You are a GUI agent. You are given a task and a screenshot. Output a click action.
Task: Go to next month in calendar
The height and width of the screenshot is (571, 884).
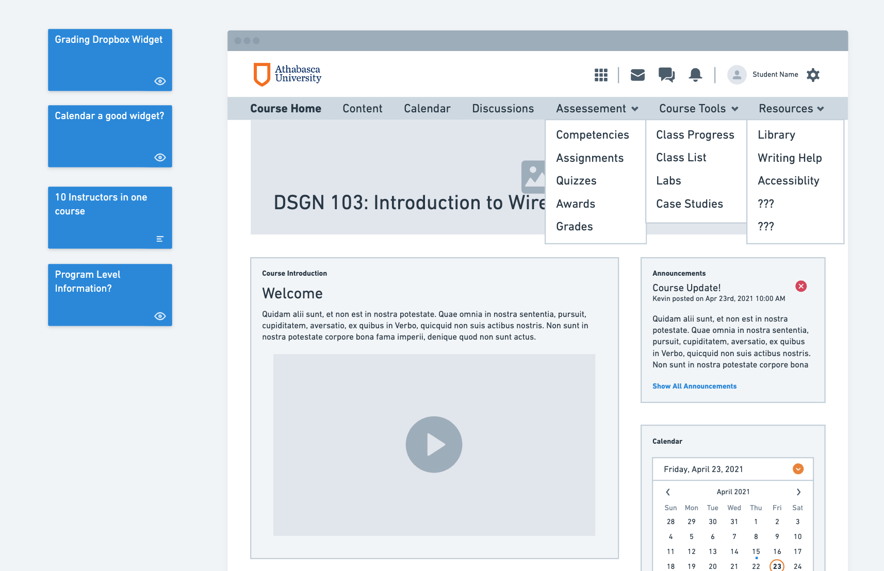point(798,492)
